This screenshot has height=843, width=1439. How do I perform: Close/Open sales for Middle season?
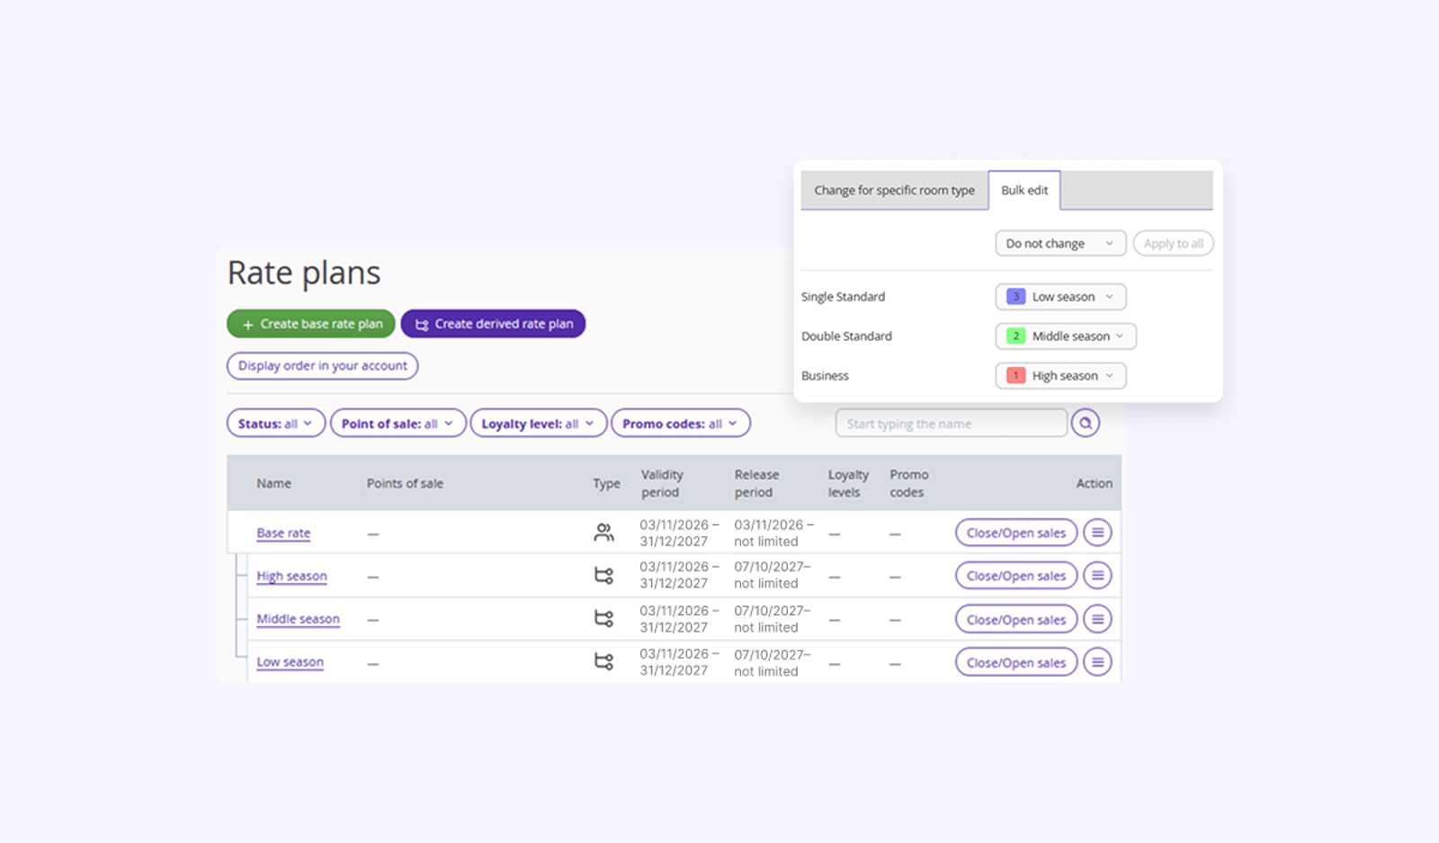[1016, 619]
